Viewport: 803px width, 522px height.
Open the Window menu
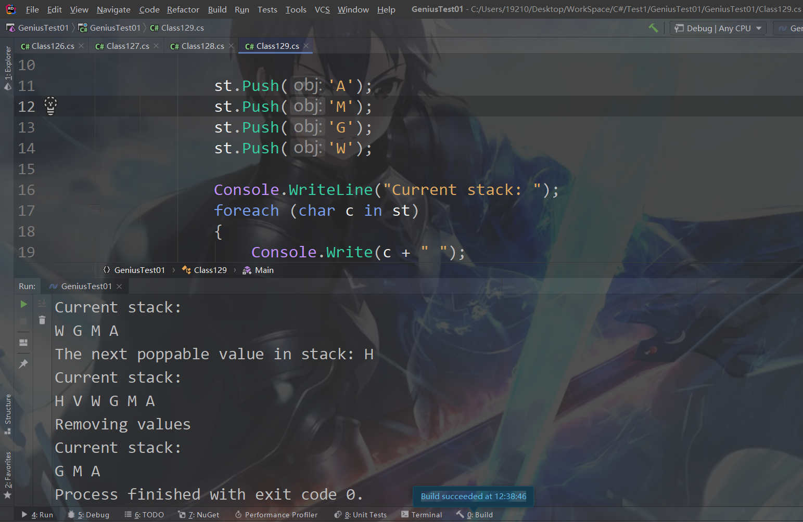353,9
